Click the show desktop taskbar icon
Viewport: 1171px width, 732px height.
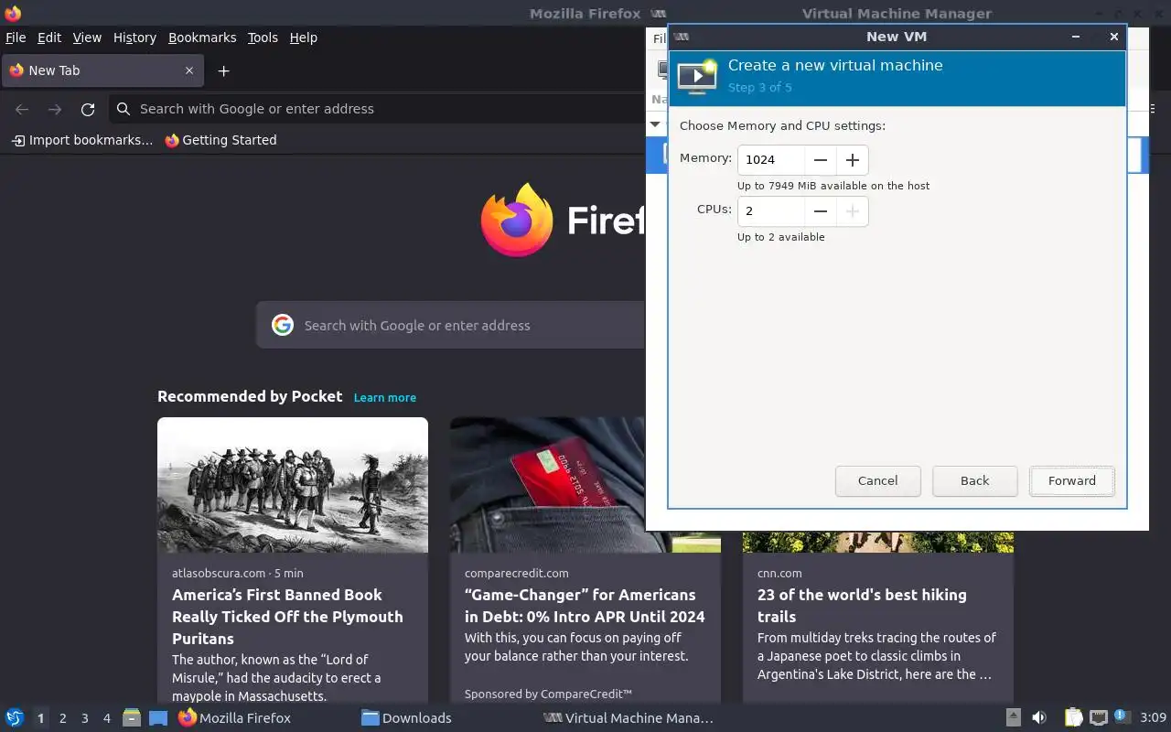click(158, 718)
